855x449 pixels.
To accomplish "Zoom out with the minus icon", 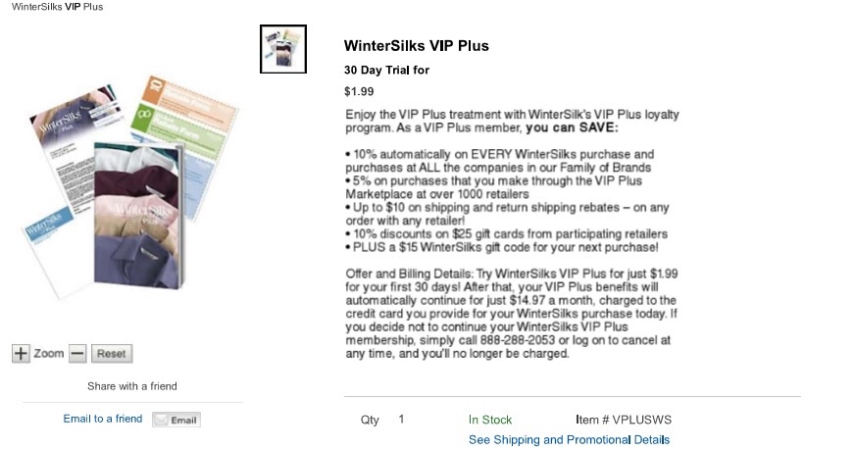I will [x=77, y=354].
